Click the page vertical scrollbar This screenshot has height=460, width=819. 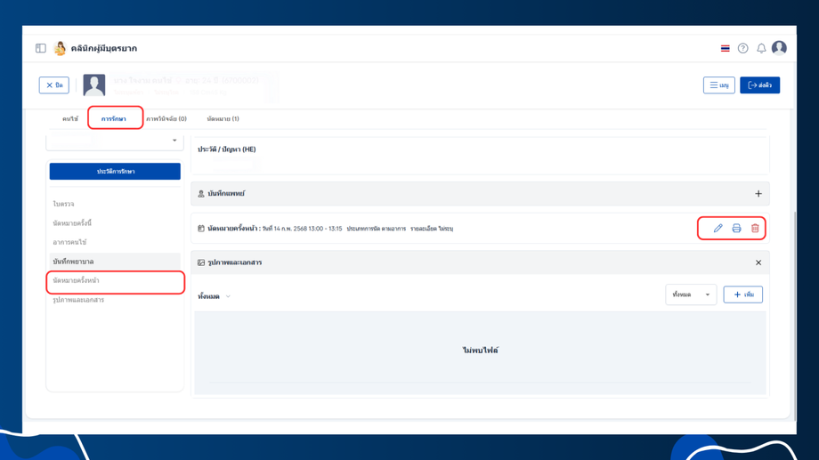point(794,315)
